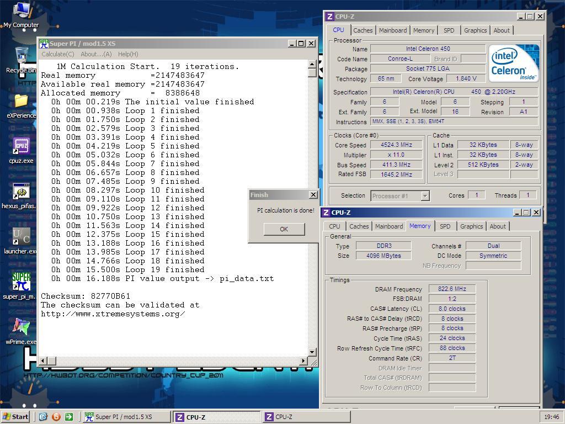The height and width of the screenshot is (424, 565).
Task: Switch to second CPU-Z taskbar button
Action: [x=306, y=417]
